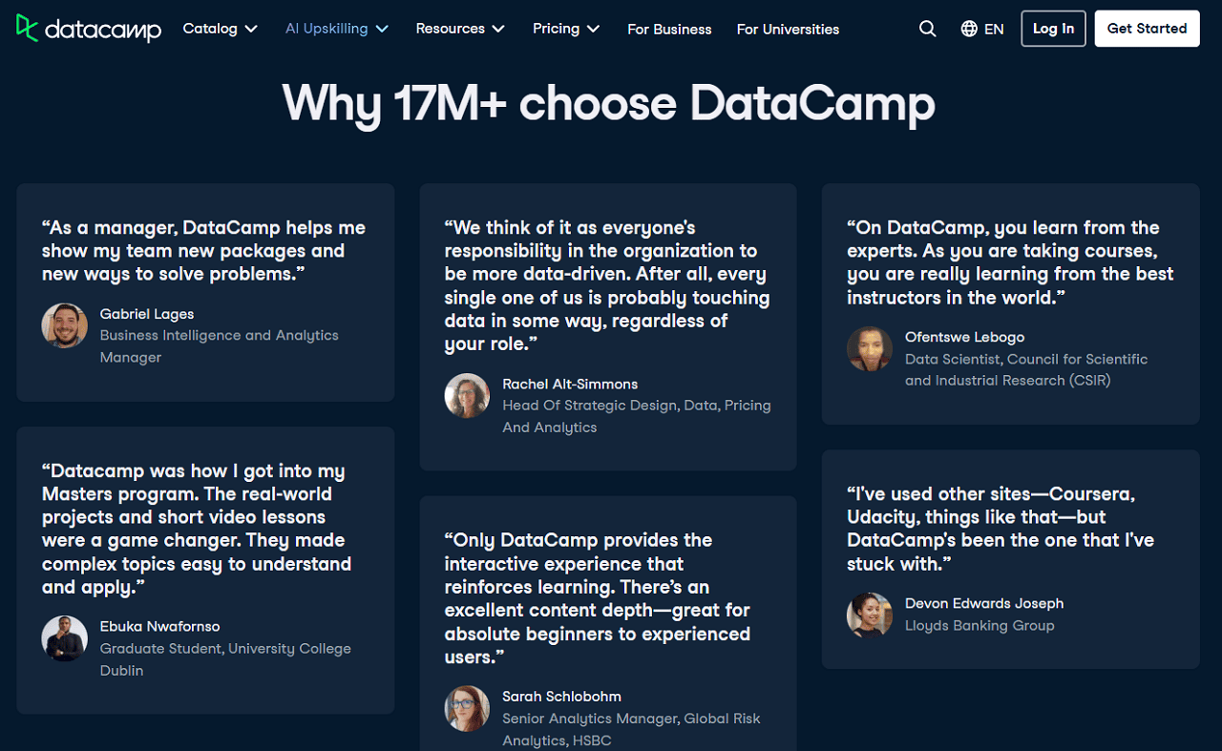Click Ebuka Nwafornso's avatar image

[x=64, y=637]
